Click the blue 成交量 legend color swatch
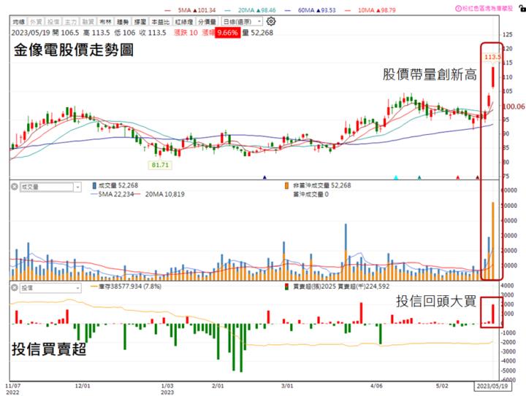The image size is (526, 396). click(94, 185)
